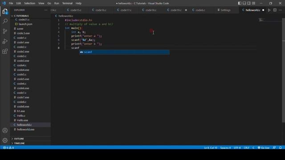Select a.exe in the file list
Viewport: 285px width, 160px height.
[x=20, y=28]
